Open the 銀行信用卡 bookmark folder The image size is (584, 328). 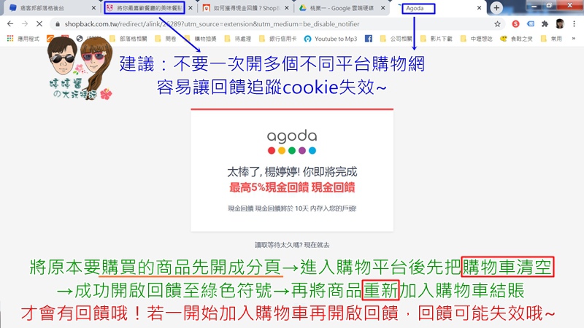click(x=278, y=39)
